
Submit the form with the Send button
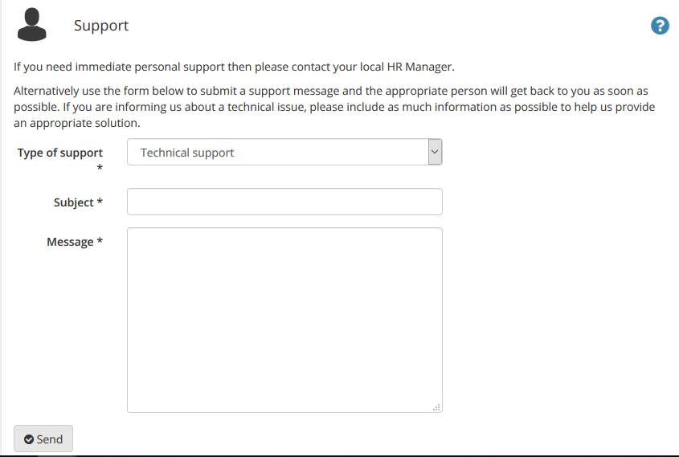click(43, 439)
